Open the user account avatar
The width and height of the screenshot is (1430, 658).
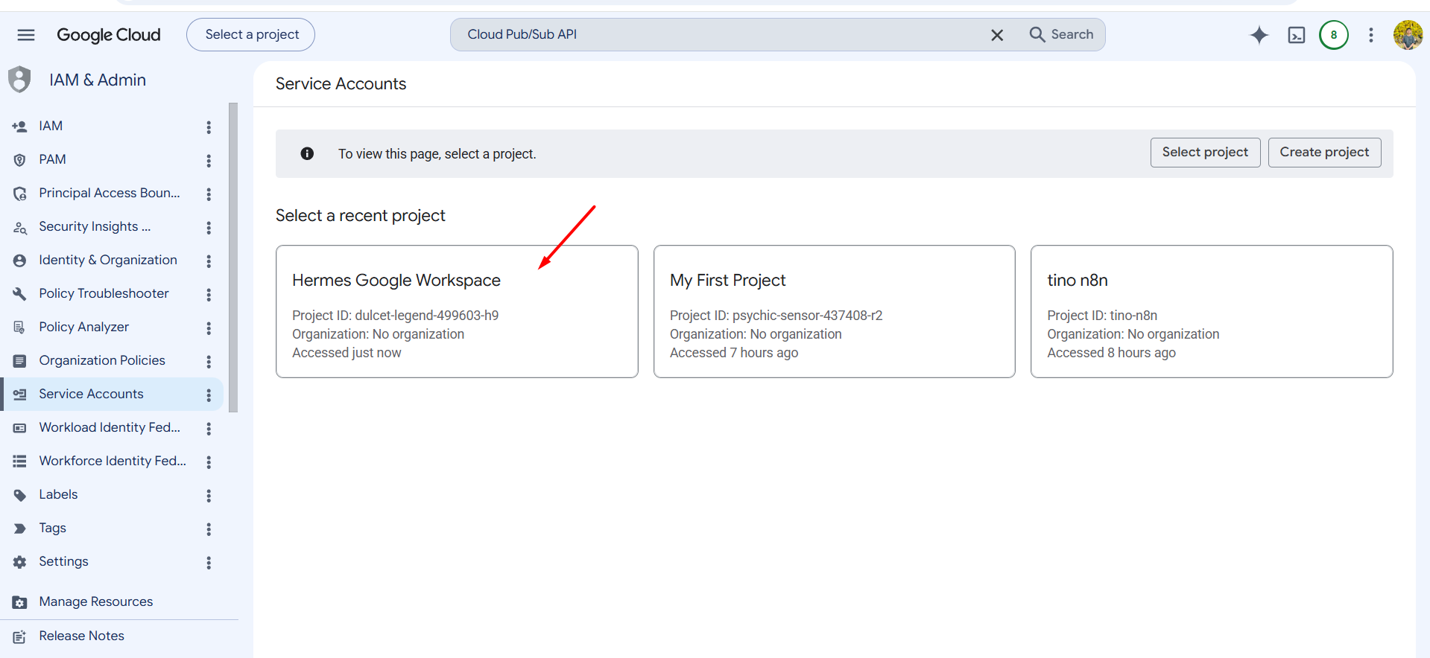[1408, 35]
